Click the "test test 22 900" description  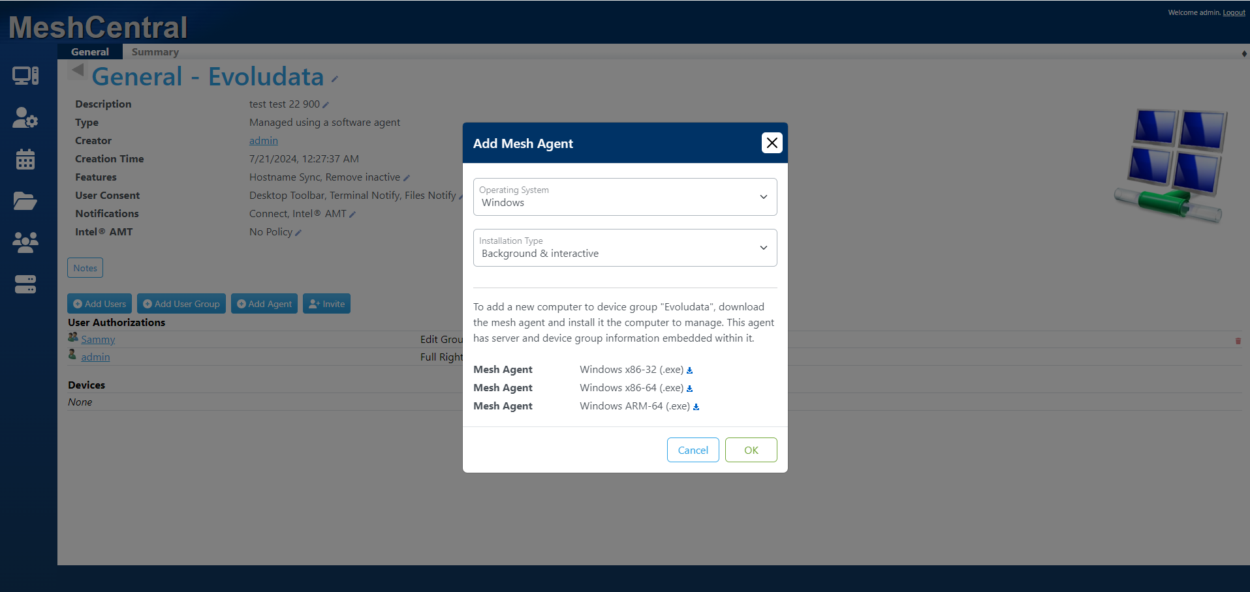pyautogui.click(x=285, y=104)
